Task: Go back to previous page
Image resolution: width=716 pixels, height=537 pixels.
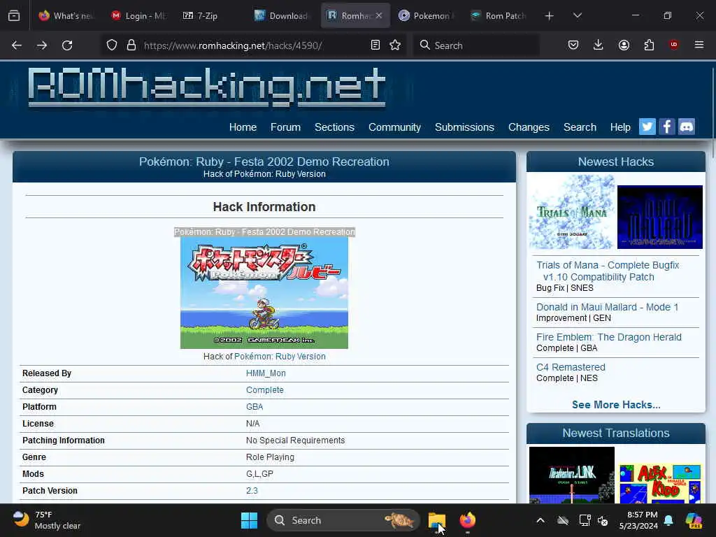Action: coord(17,45)
